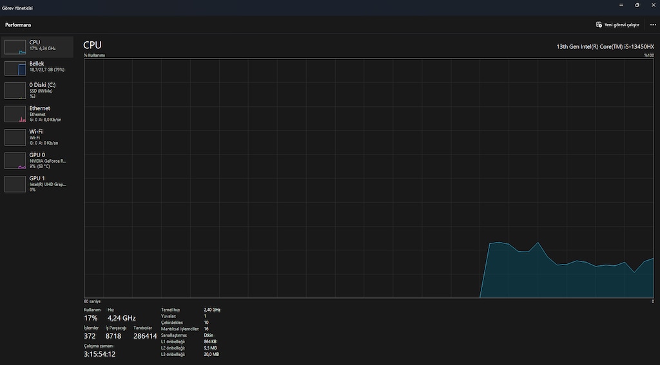This screenshot has width=660, height=365.
Task: Click the 8718 İş Parçacığı count
Action: tap(113, 336)
